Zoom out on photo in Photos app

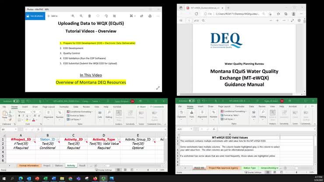[81, 16]
